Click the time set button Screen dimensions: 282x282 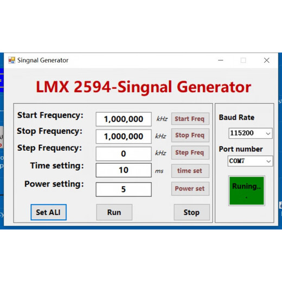[x=190, y=171]
